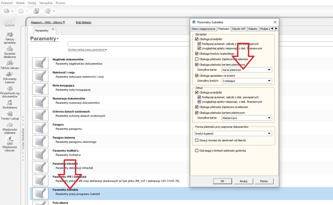The width and height of the screenshot is (333, 205).
Task: Click the Paragon parameter icon
Action: coord(40,128)
